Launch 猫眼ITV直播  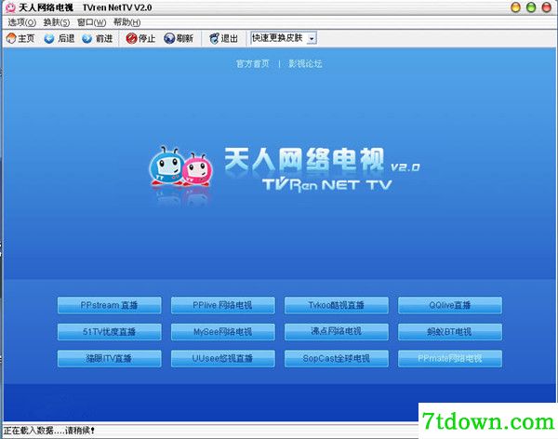tap(109, 358)
